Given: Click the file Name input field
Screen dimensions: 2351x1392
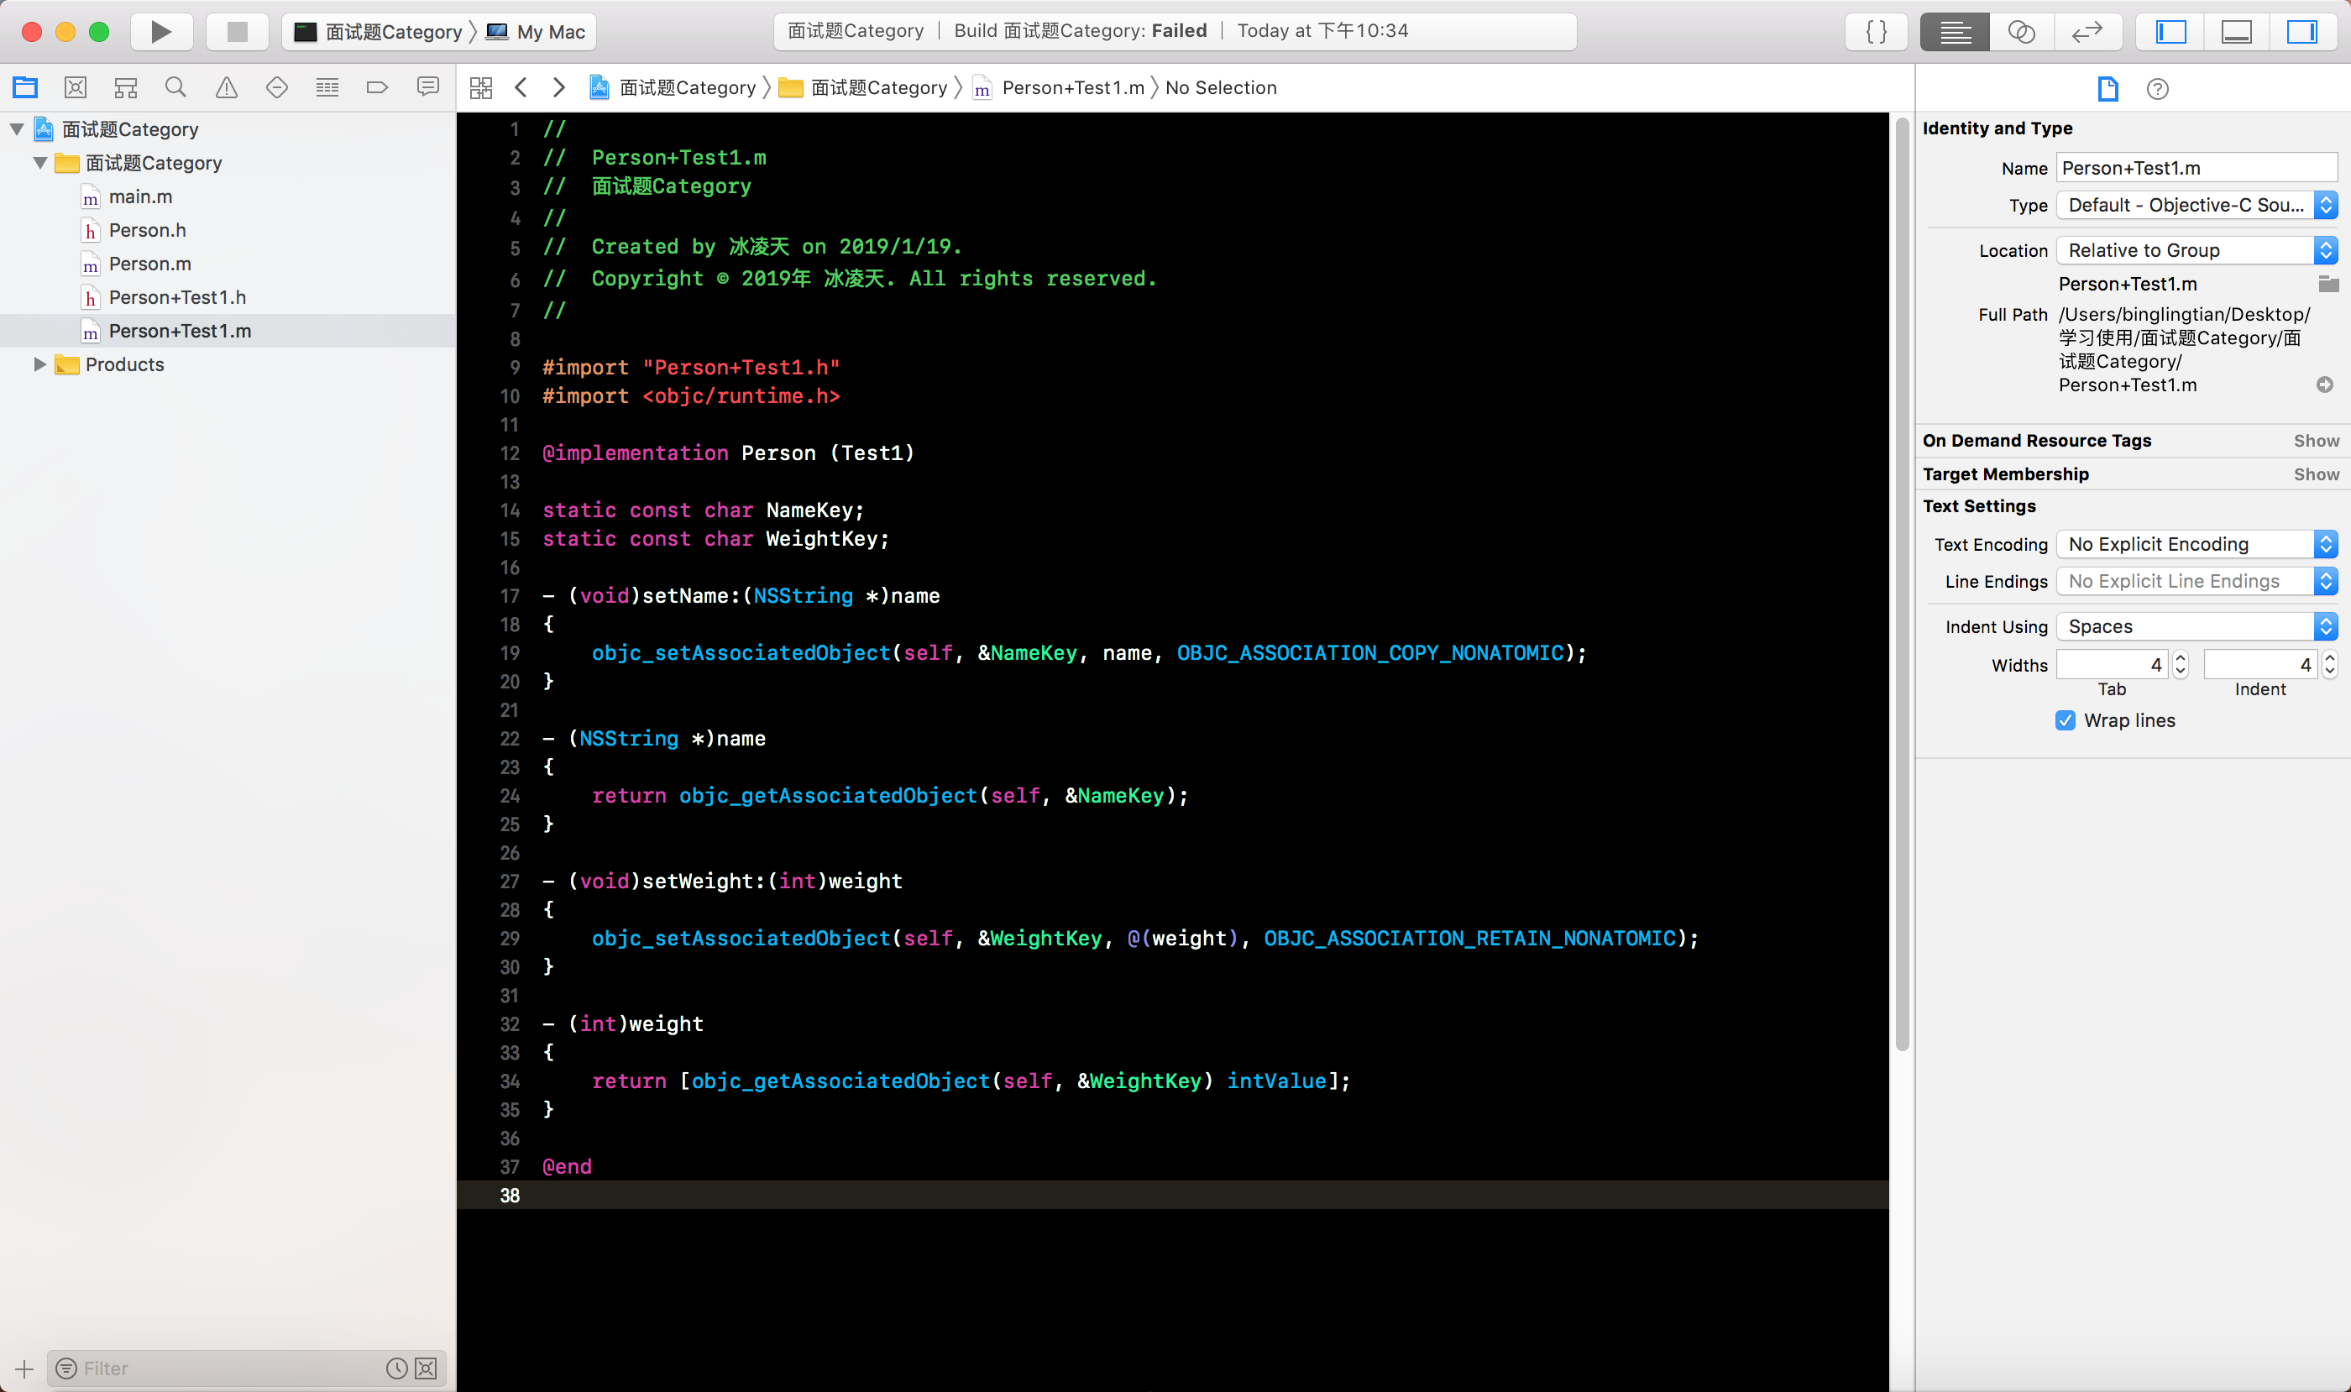Looking at the screenshot, I should 2196,168.
